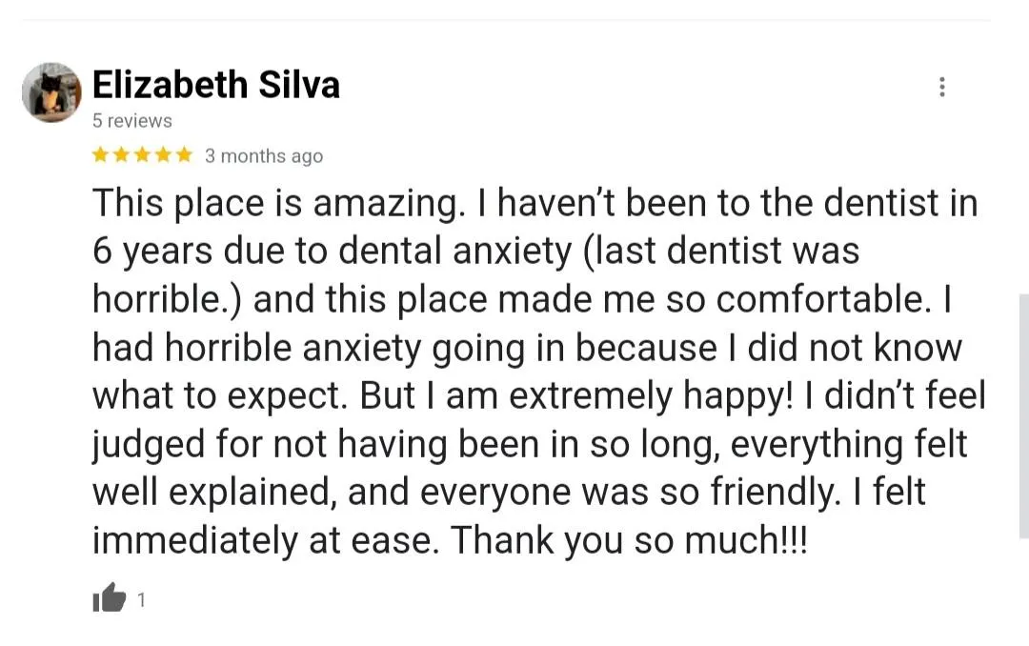Click the third rating star
Viewport: 1029px width, 646px height.
[142, 155]
